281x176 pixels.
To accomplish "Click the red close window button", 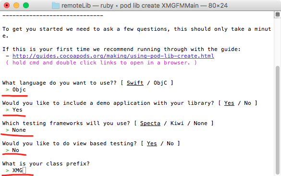I will pos(7,5).
